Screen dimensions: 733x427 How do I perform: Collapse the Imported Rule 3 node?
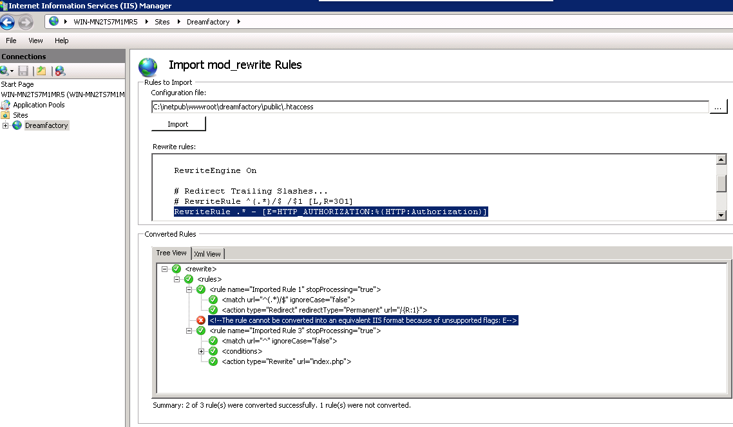point(189,331)
